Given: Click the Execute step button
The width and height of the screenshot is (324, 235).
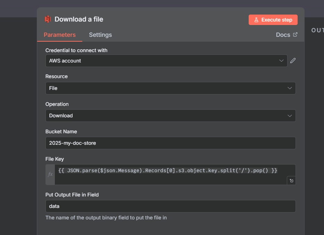Looking at the screenshot, I should point(273,20).
